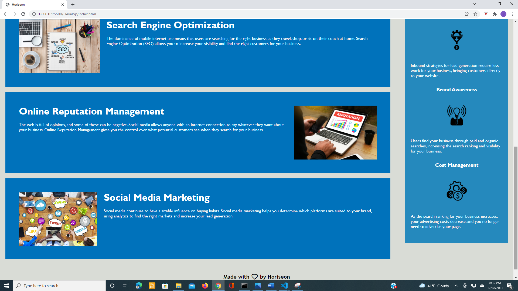Viewport: 518px width, 291px height.
Task: Bookmark this page with star icon
Action: pos(475,14)
